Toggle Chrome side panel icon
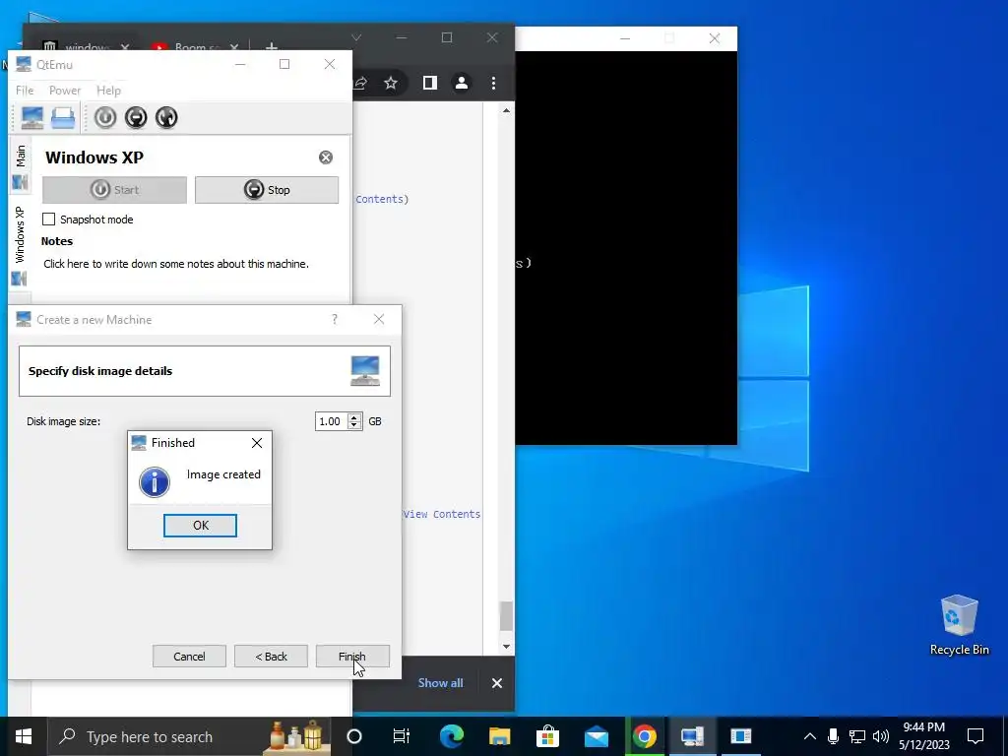Image resolution: width=1008 pixels, height=756 pixels. [x=430, y=83]
